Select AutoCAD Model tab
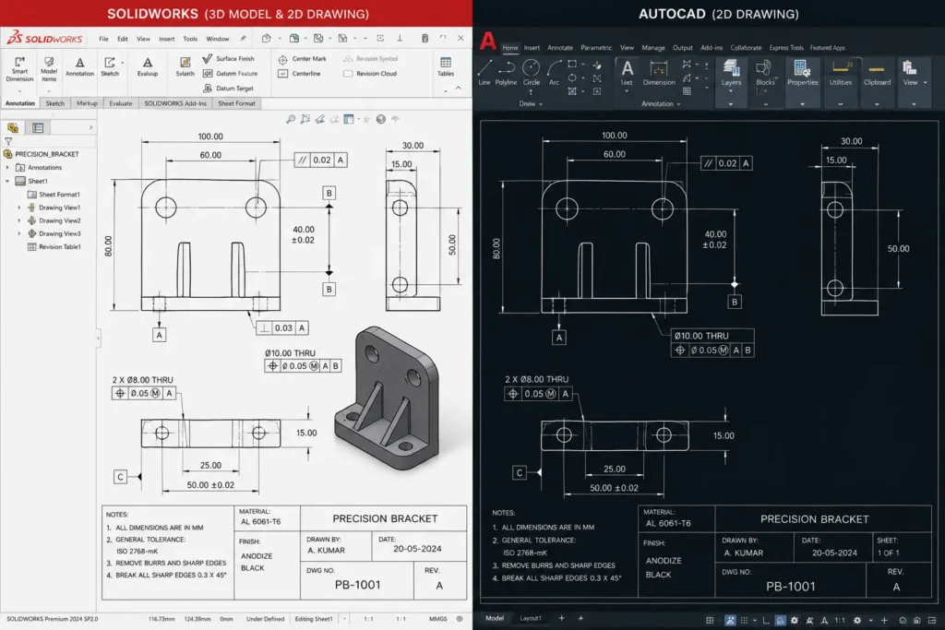This screenshot has height=630, width=945. 495,619
